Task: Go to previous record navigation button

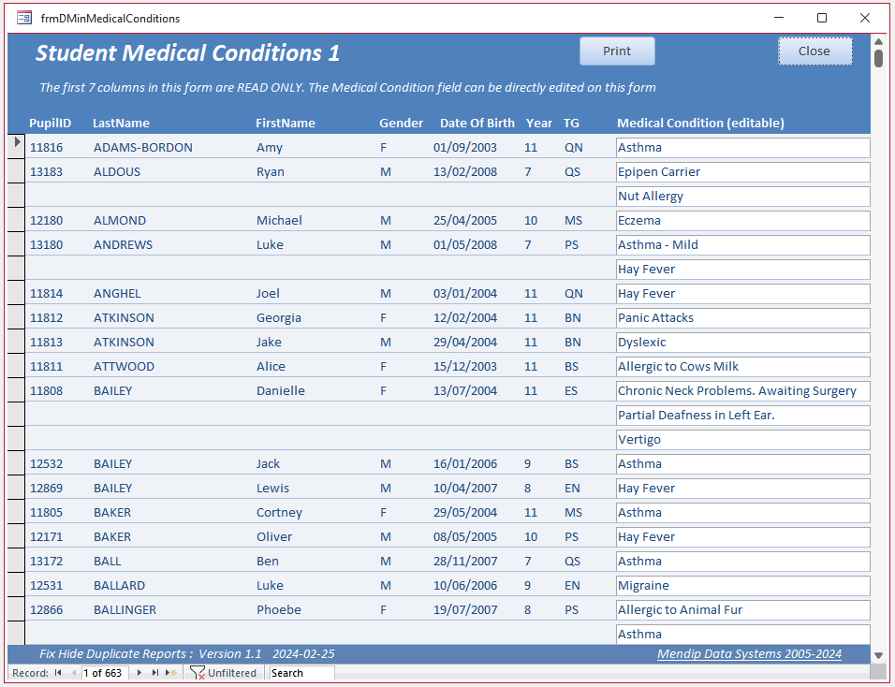Action: tap(73, 673)
